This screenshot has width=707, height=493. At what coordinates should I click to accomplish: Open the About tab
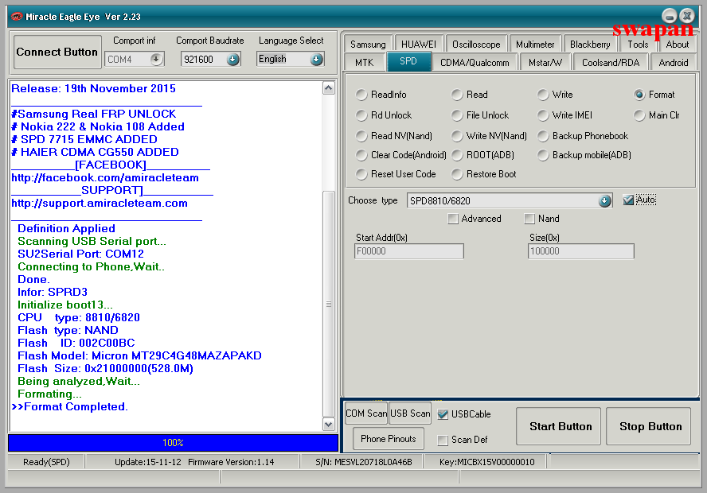[678, 44]
